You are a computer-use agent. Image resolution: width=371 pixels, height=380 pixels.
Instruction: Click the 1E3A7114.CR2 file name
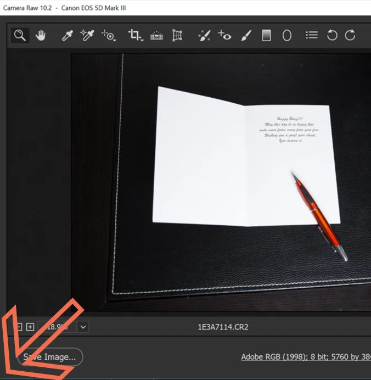pyautogui.click(x=223, y=327)
